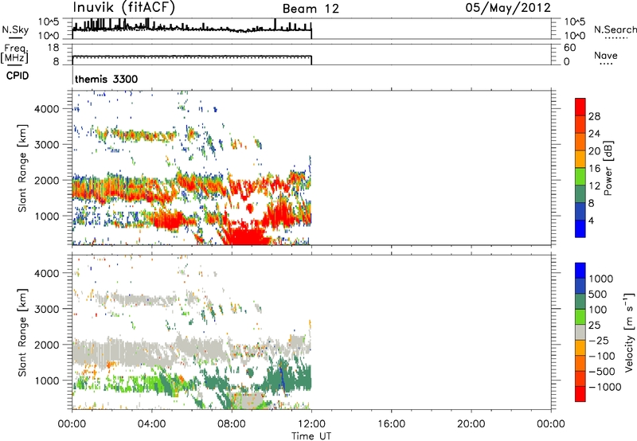Click the "60" tick on the Nave axis
This screenshot has width=637, height=441.
[x=569, y=48]
